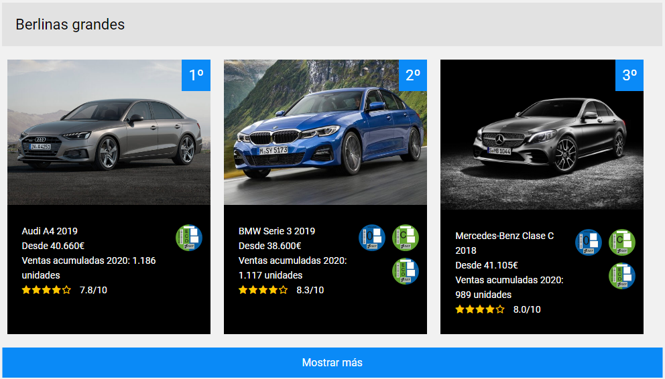Click the blue 0 emissions badge on BMW Serie 3 card
Viewport: 665px width, 379px height.
click(372, 238)
